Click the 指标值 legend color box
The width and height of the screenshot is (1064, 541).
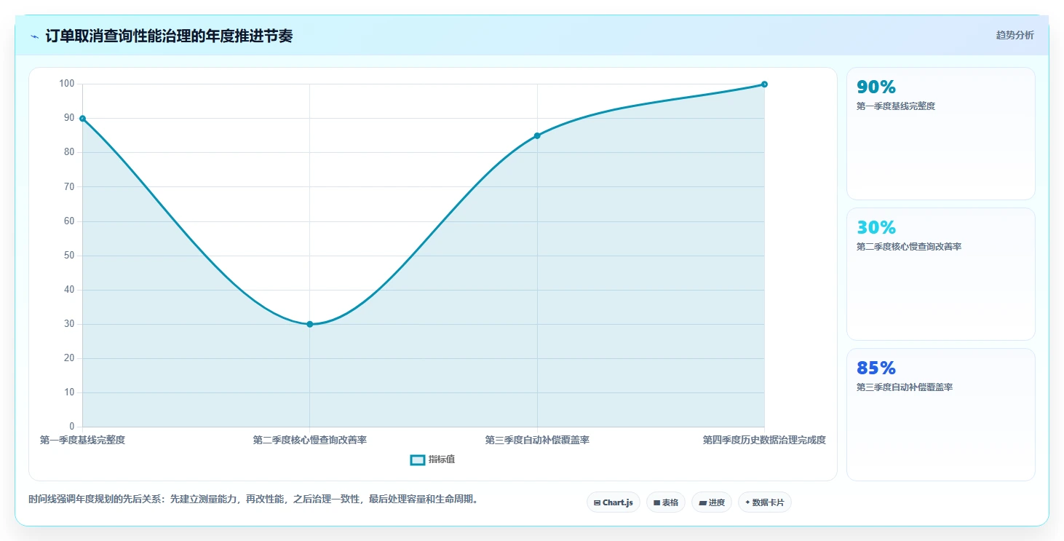point(418,459)
